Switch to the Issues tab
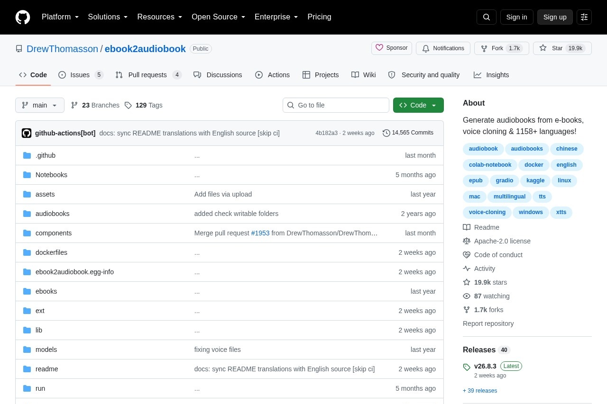This screenshot has width=607, height=404. point(81,75)
